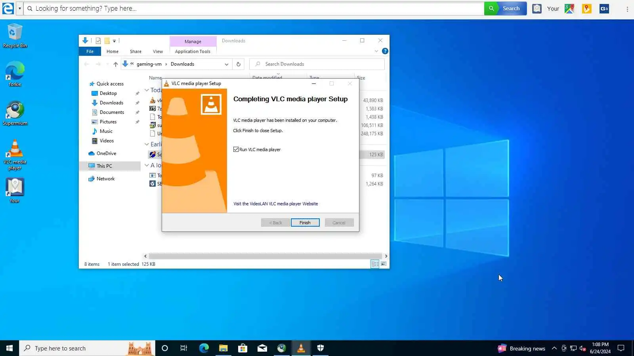Click scroll right arrow in Explorer
Screen dimensions: 634x356
coord(386,256)
